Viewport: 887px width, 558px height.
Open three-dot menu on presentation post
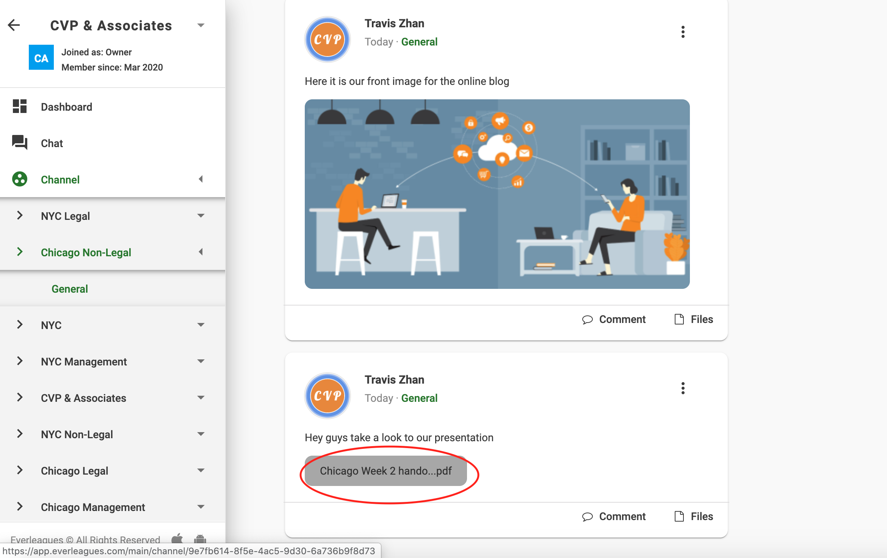point(683,389)
